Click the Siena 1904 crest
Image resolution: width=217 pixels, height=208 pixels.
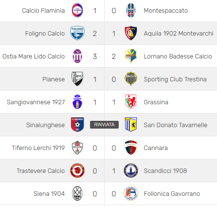coord(77,193)
